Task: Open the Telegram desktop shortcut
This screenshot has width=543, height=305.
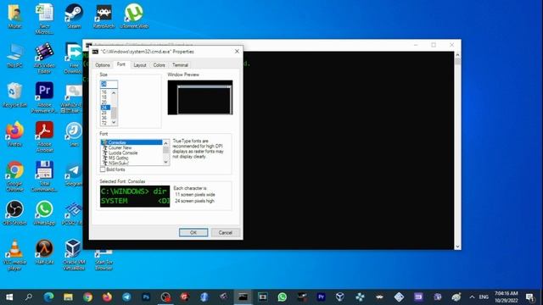Action: coord(74,174)
